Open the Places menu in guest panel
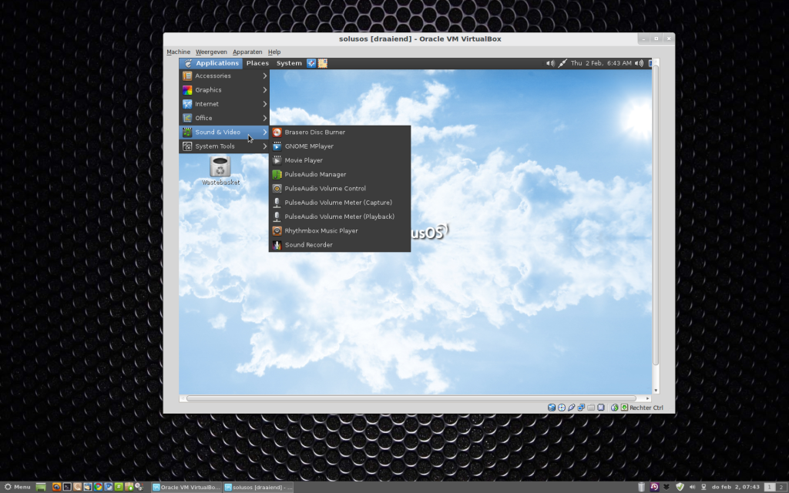The image size is (789, 493). point(257,63)
